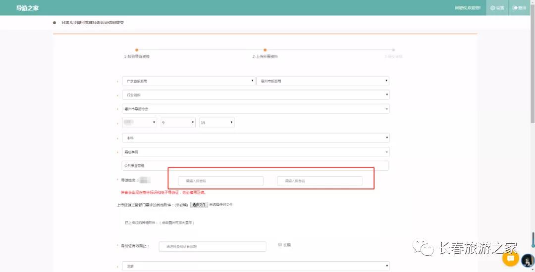Click the 选择文件 choose file button
The image size is (535, 272).
tap(199, 205)
